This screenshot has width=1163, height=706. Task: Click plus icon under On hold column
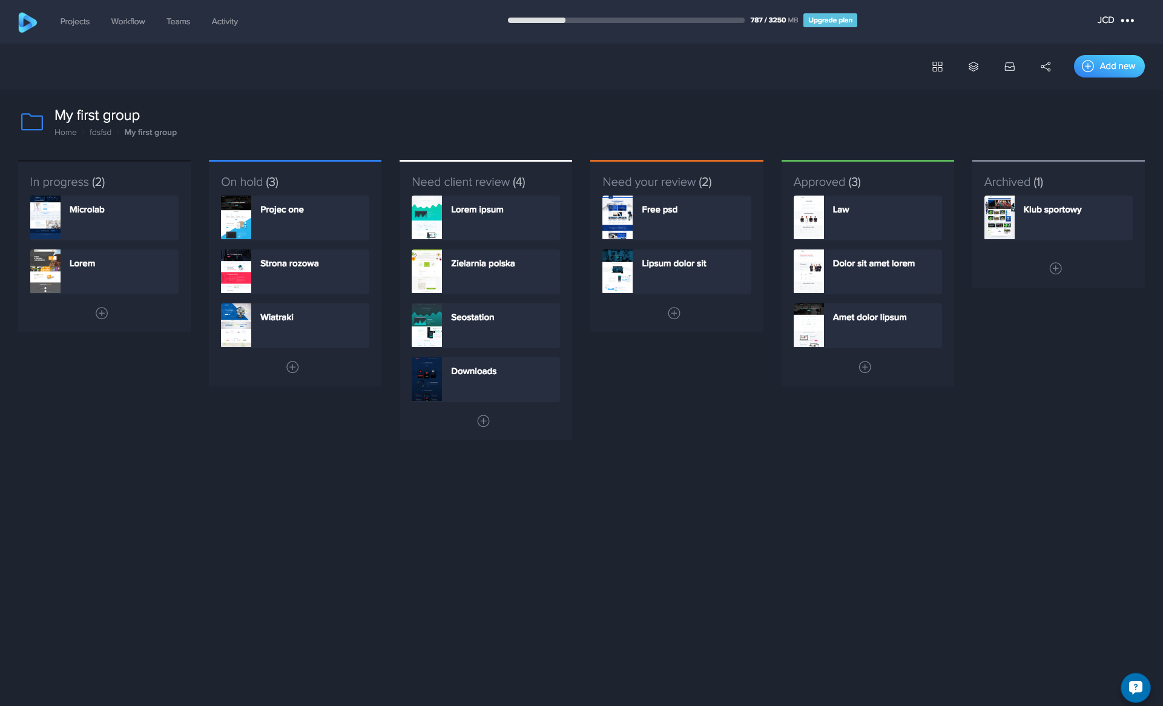292,367
